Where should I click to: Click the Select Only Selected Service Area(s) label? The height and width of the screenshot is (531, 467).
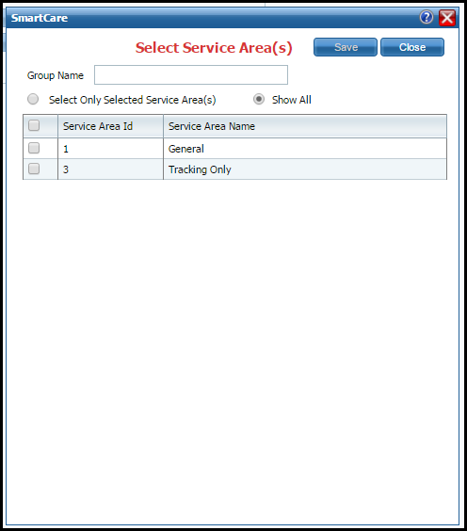(x=133, y=100)
